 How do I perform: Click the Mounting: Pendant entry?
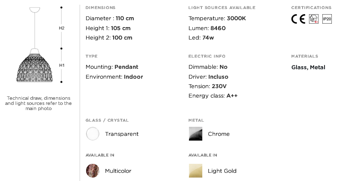(112, 67)
